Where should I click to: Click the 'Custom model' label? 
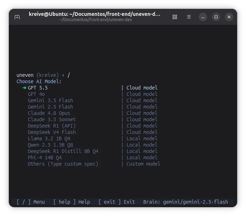click(143, 164)
